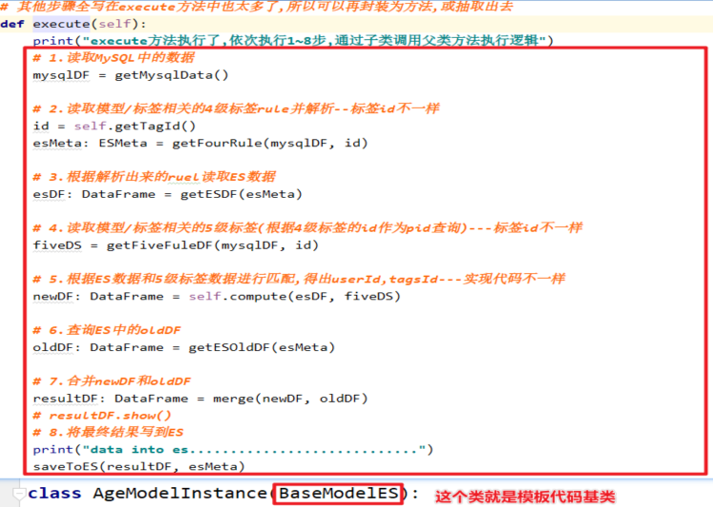Click the commented '# resultDF.show()' line
This screenshot has width=713, height=507.
click(x=102, y=416)
